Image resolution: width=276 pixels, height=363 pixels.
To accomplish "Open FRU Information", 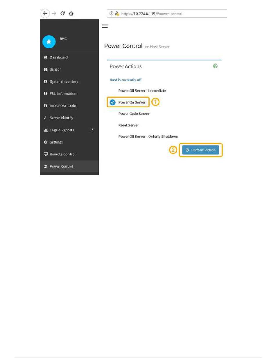I will [69, 94].
